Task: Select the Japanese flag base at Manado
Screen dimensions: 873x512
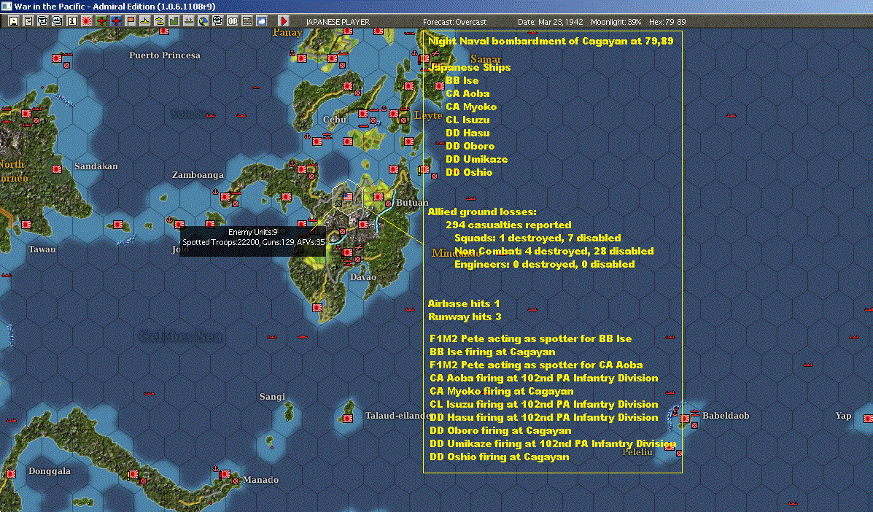Action: click(x=225, y=474)
